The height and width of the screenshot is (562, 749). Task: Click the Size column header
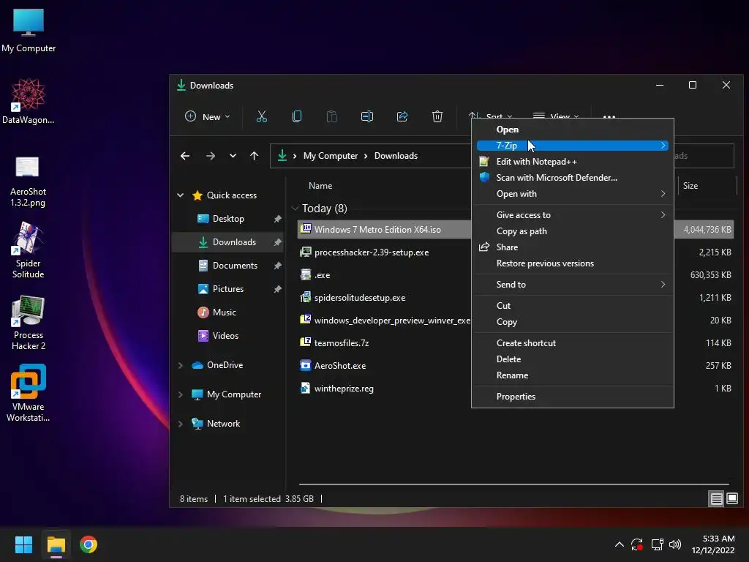(x=690, y=186)
